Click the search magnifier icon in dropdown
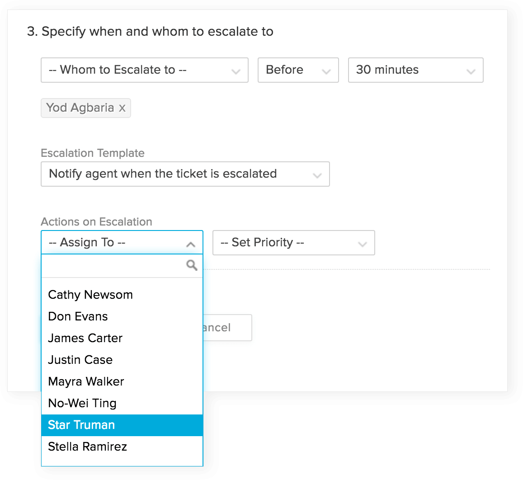Image resolution: width=523 pixels, height=480 pixels. [x=192, y=265]
